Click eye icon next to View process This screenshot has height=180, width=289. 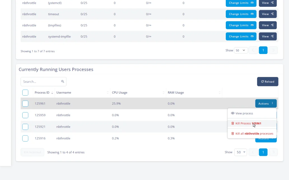pyautogui.click(x=233, y=113)
